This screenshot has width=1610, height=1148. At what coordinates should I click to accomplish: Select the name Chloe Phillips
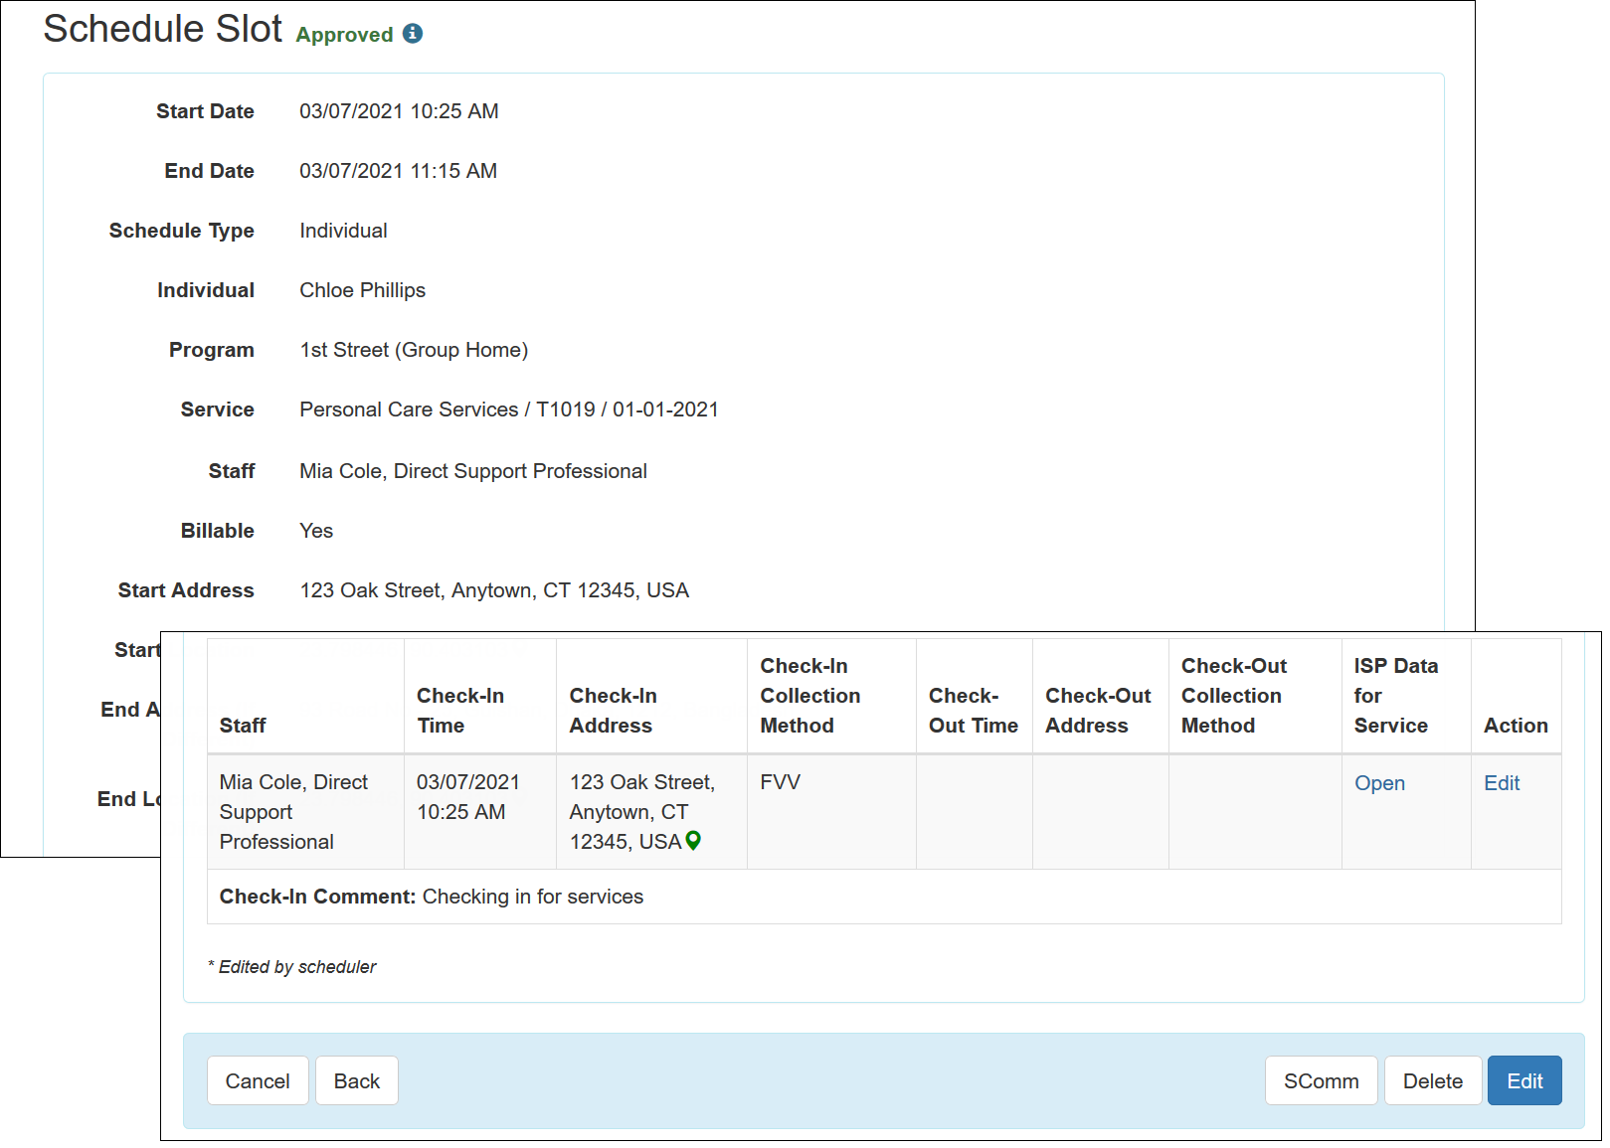pos(362,290)
